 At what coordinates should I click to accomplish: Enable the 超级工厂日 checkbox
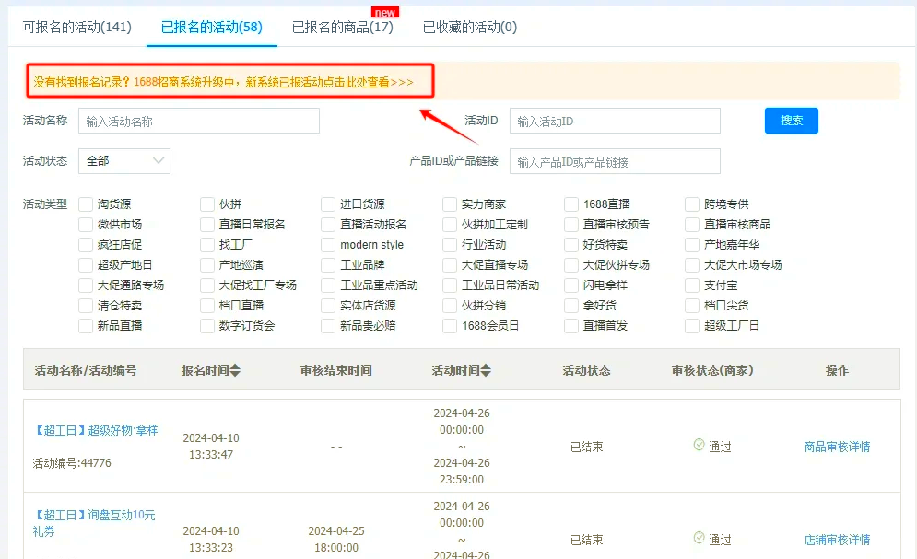point(691,325)
